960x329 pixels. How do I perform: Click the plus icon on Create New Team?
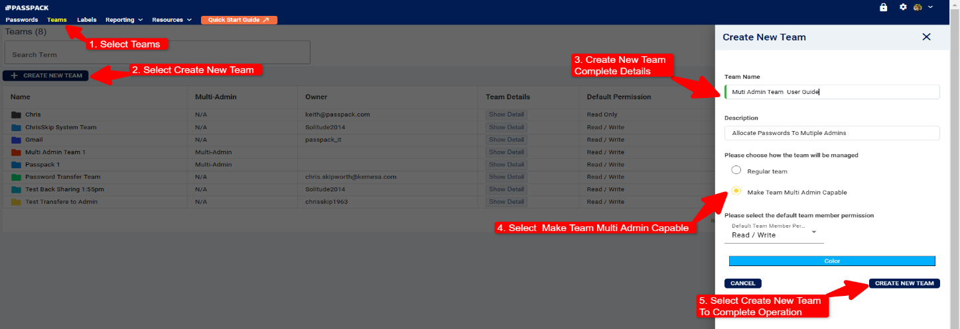click(15, 75)
